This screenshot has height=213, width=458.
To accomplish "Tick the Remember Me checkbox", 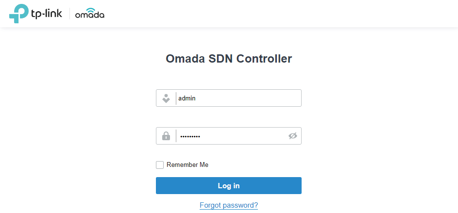I will (160, 165).
